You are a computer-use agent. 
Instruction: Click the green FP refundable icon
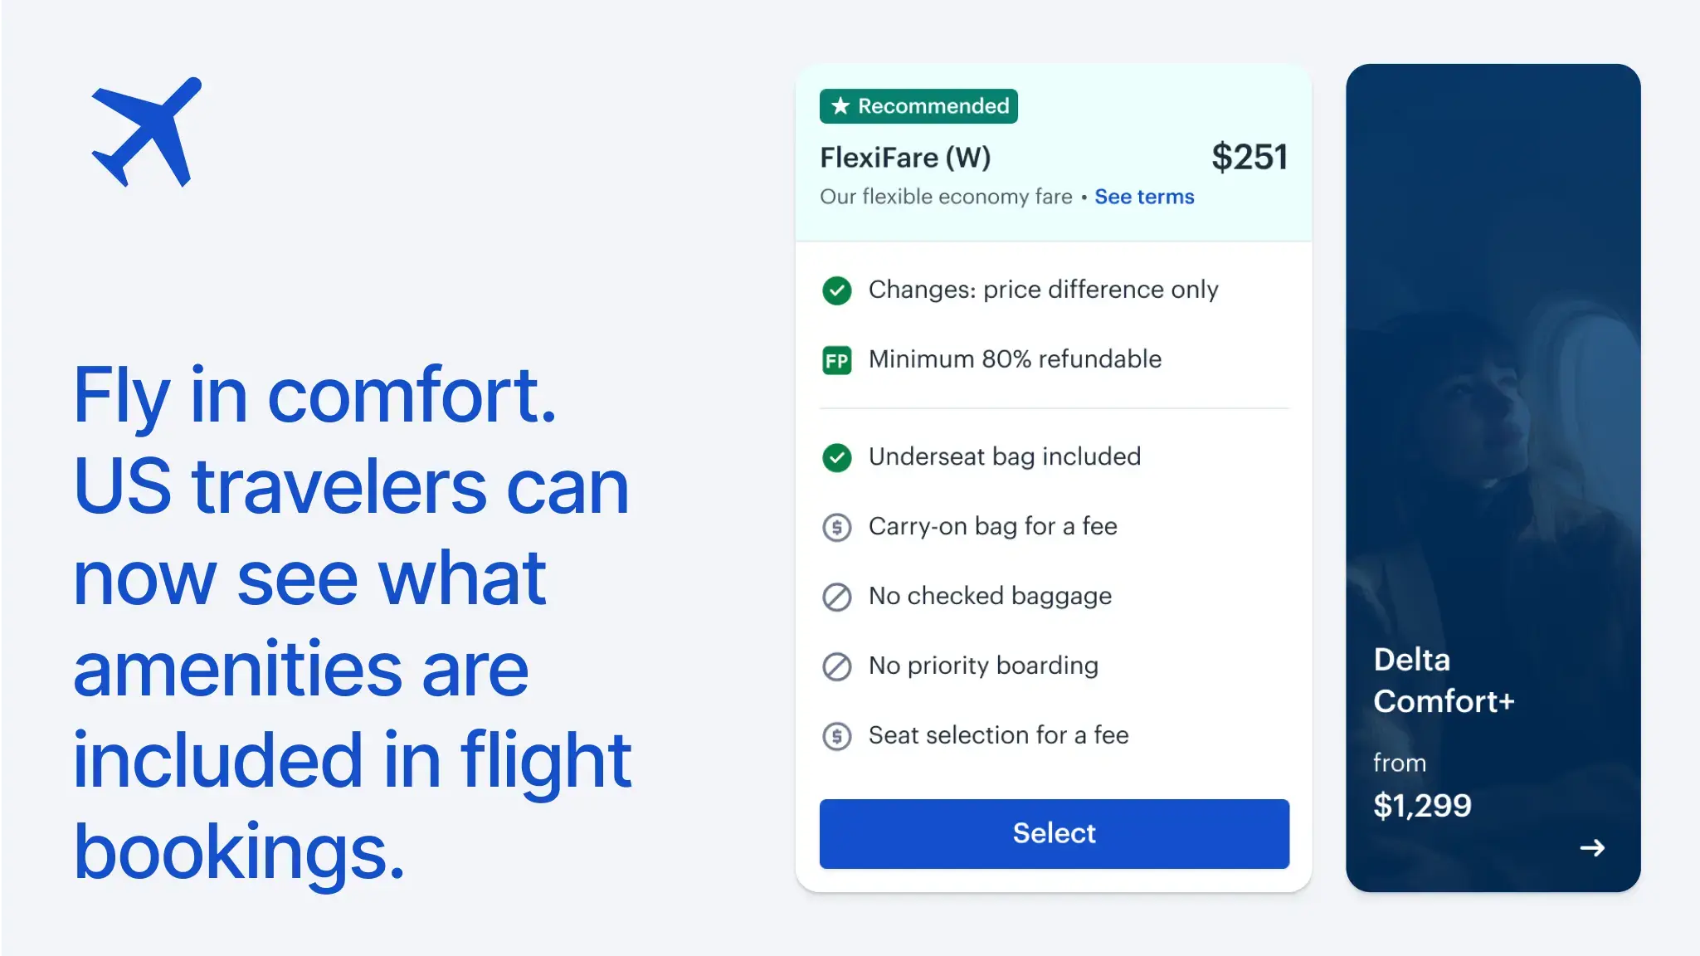(x=836, y=360)
